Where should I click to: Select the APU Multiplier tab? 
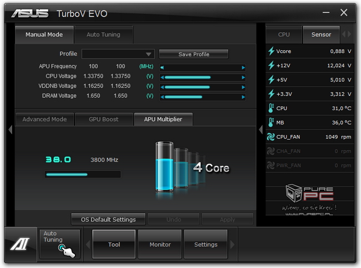(x=163, y=119)
